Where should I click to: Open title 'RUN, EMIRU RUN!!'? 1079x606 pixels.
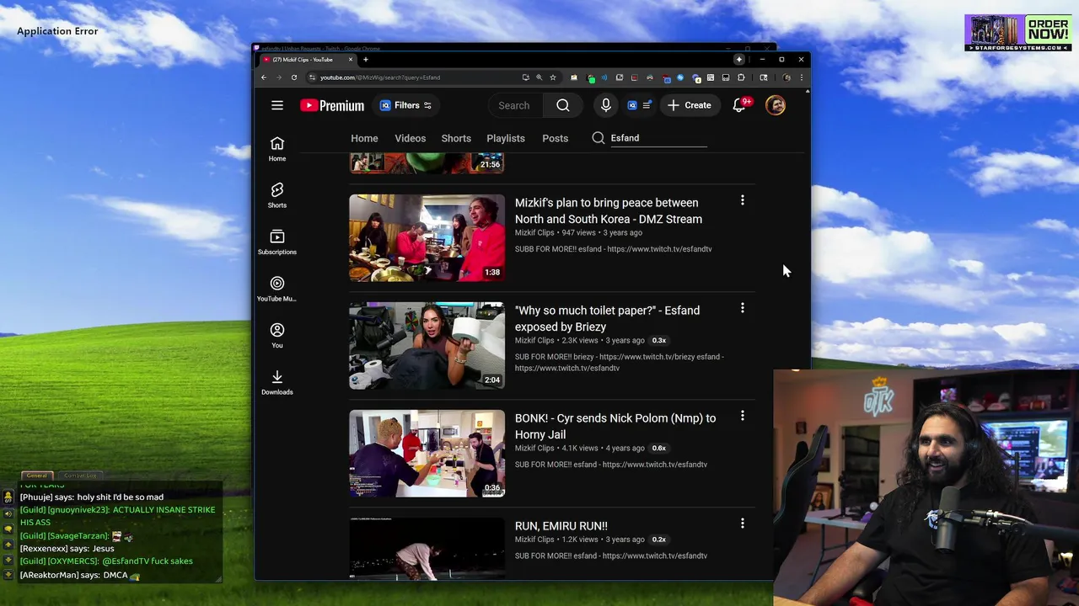[561, 526]
